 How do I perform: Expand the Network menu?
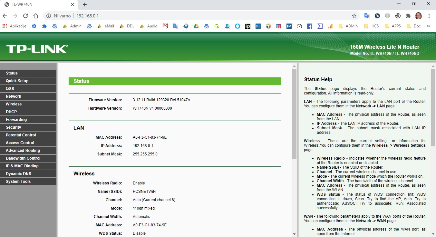(28, 96)
